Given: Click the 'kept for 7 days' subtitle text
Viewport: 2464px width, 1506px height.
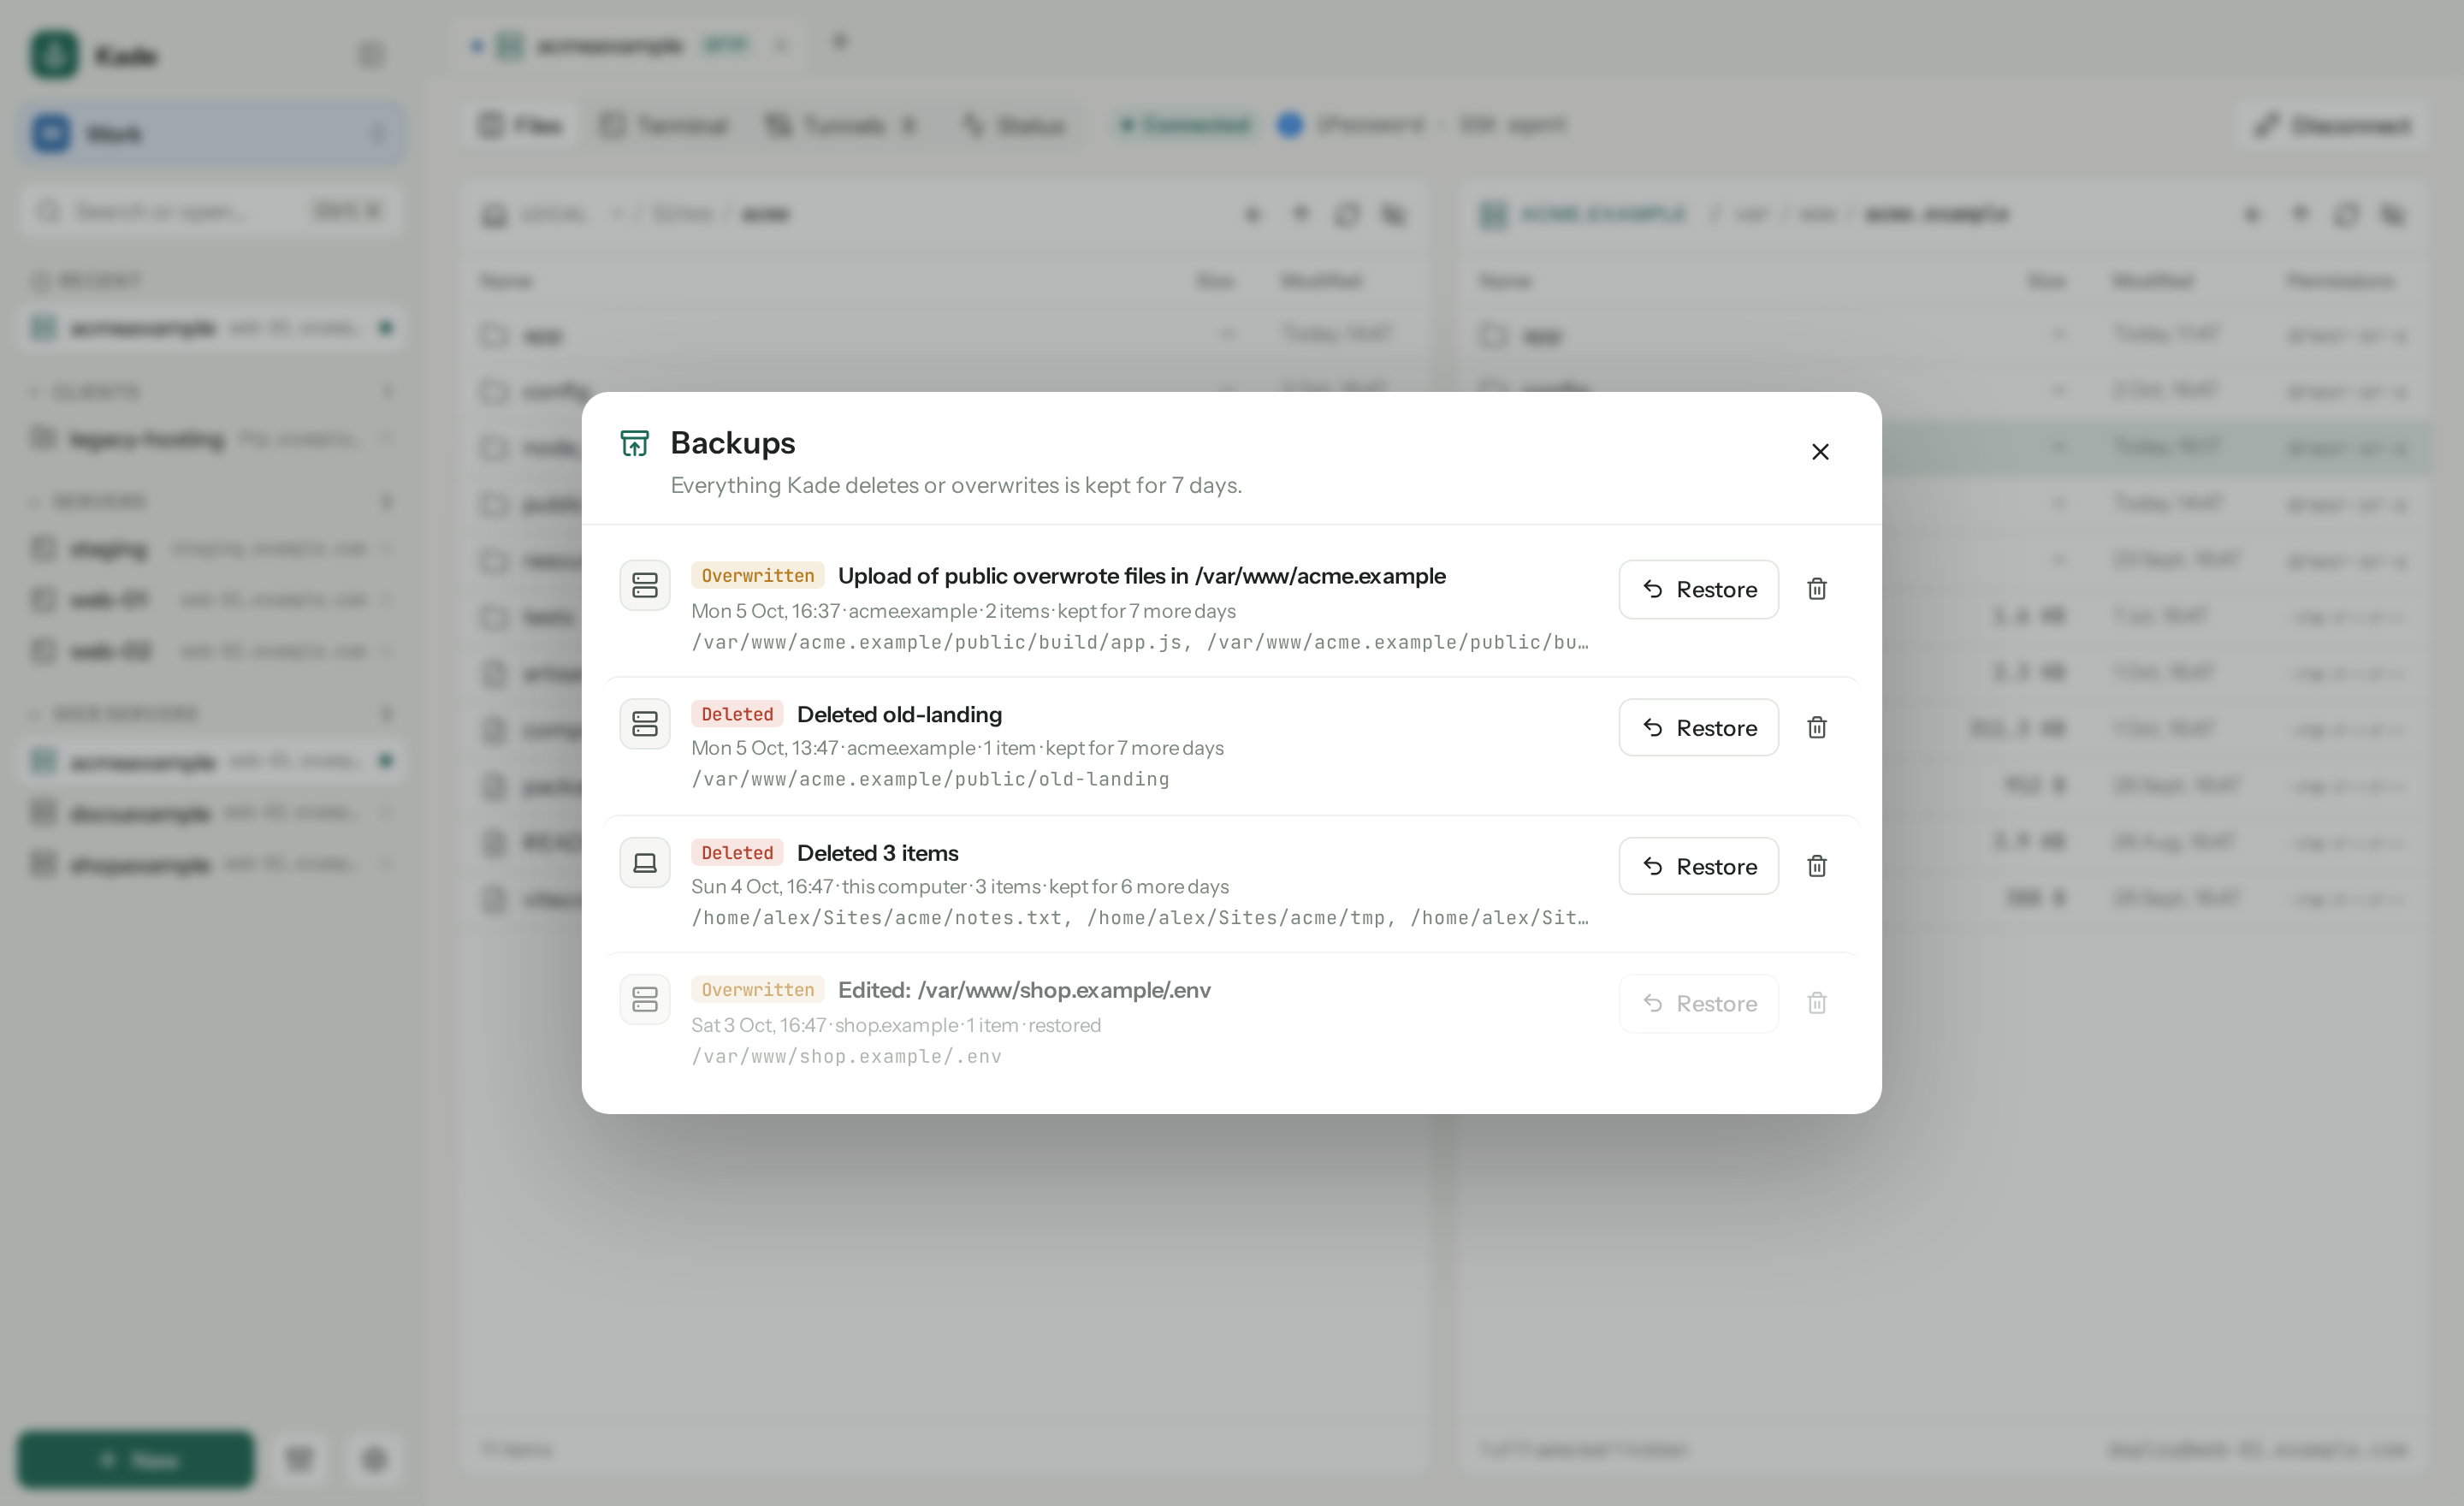Looking at the screenshot, I should pyautogui.click(x=956, y=485).
